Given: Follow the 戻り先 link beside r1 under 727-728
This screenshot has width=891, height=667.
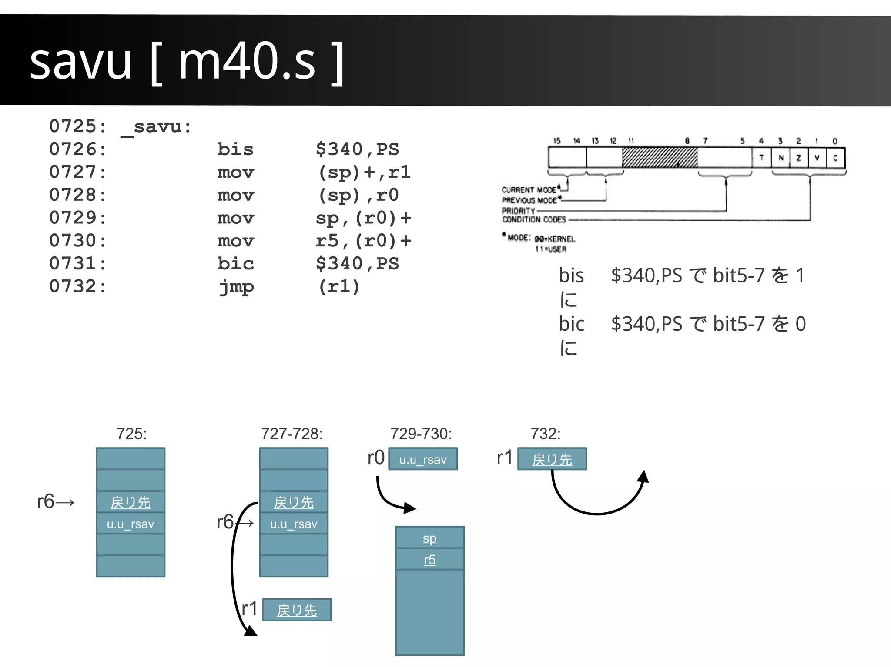Looking at the screenshot, I should (297, 610).
